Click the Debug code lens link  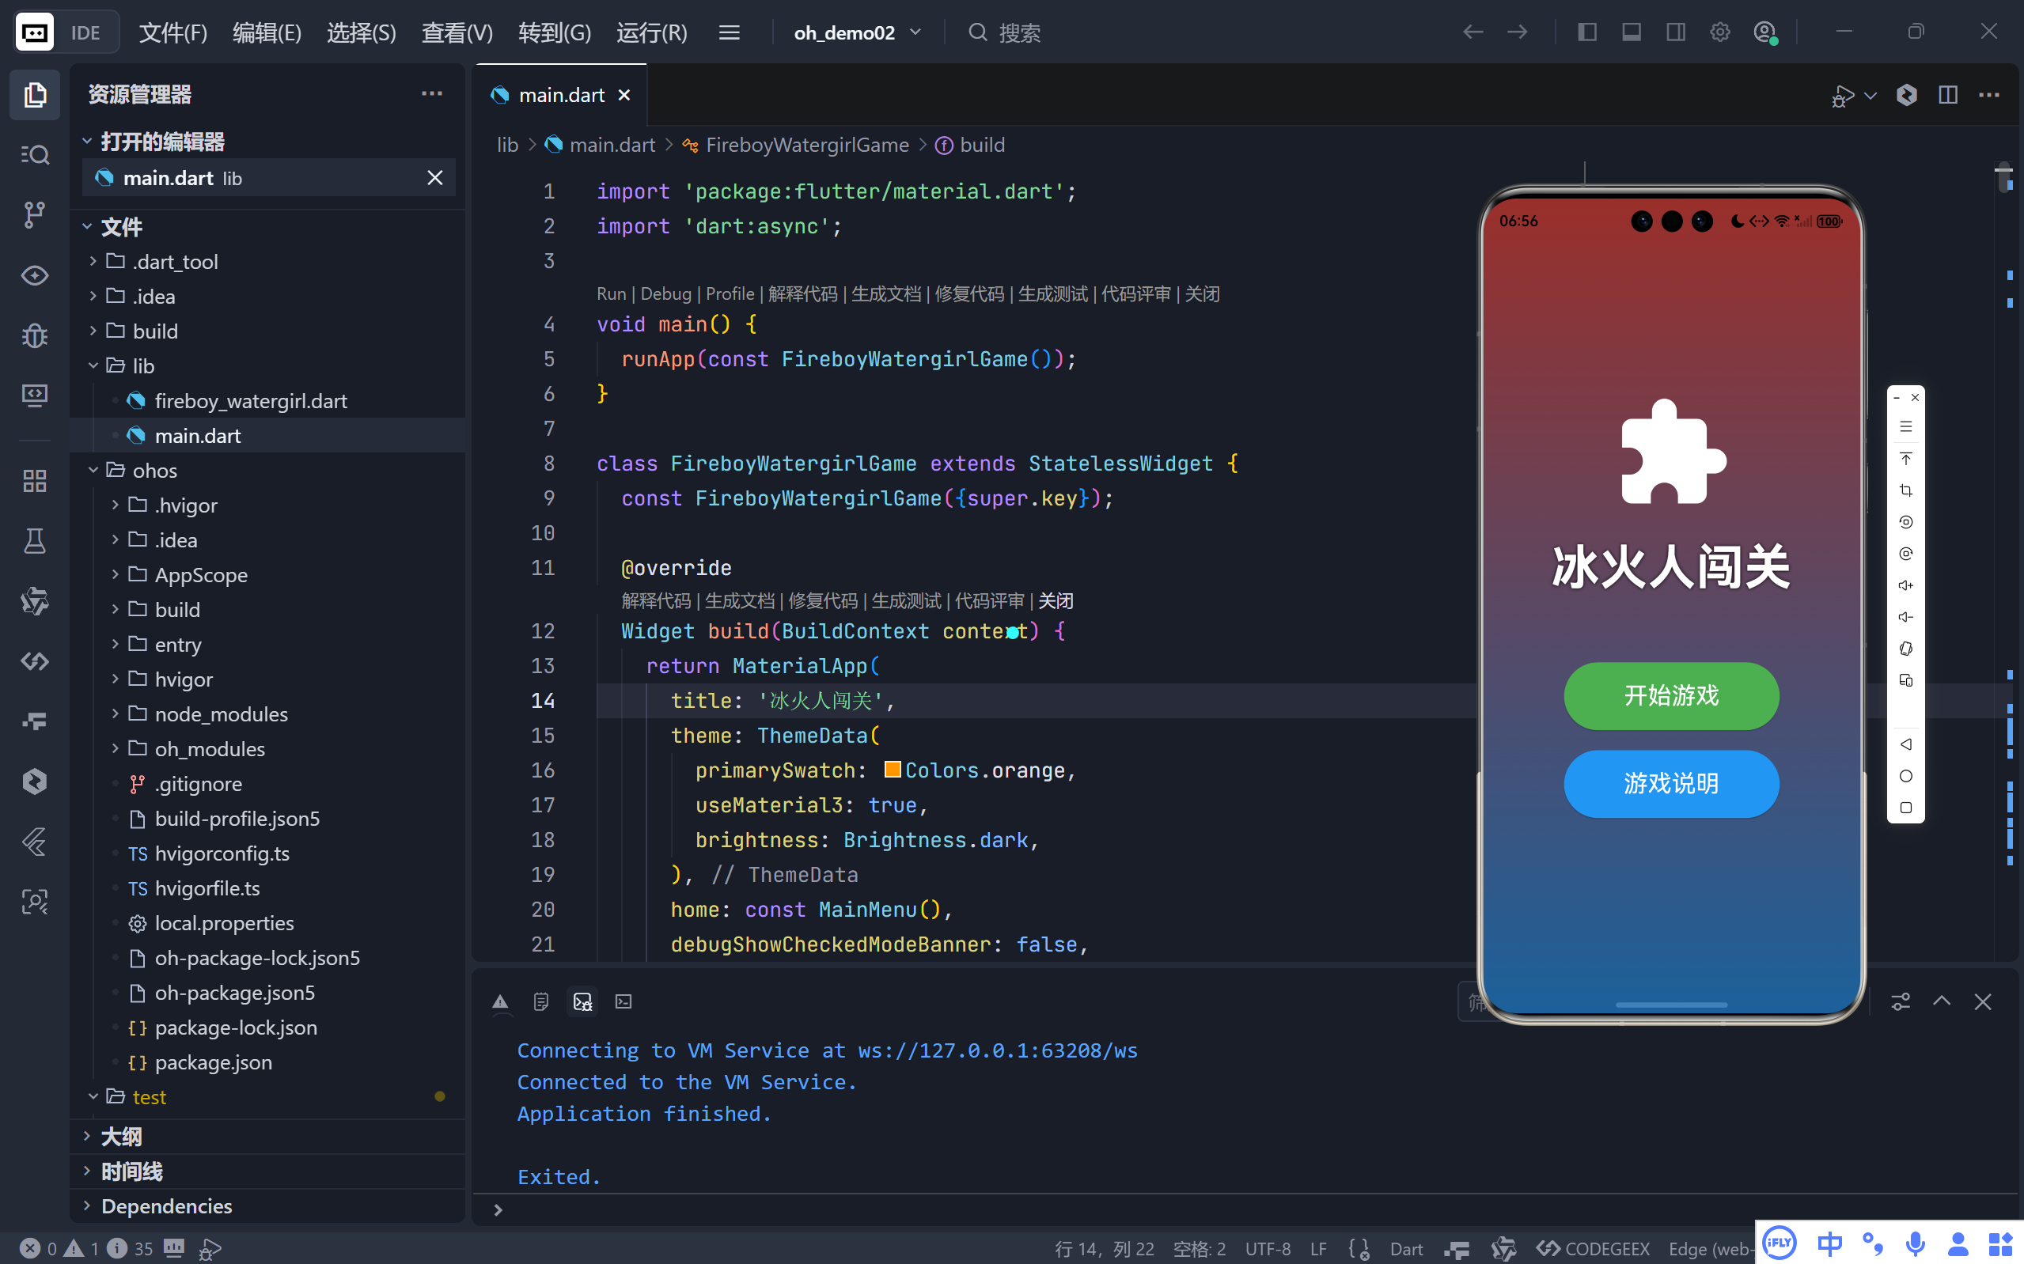(x=665, y=294)
